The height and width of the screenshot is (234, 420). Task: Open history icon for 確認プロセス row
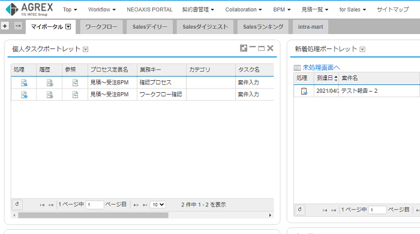(x=50, y=83)
